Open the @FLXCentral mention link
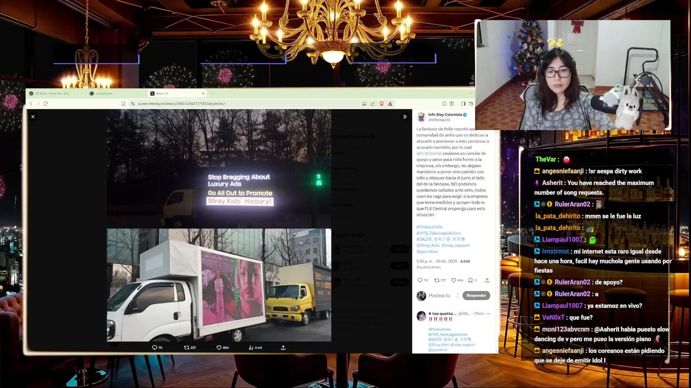This screenshot has width=691, height=388. coord(429,154)
